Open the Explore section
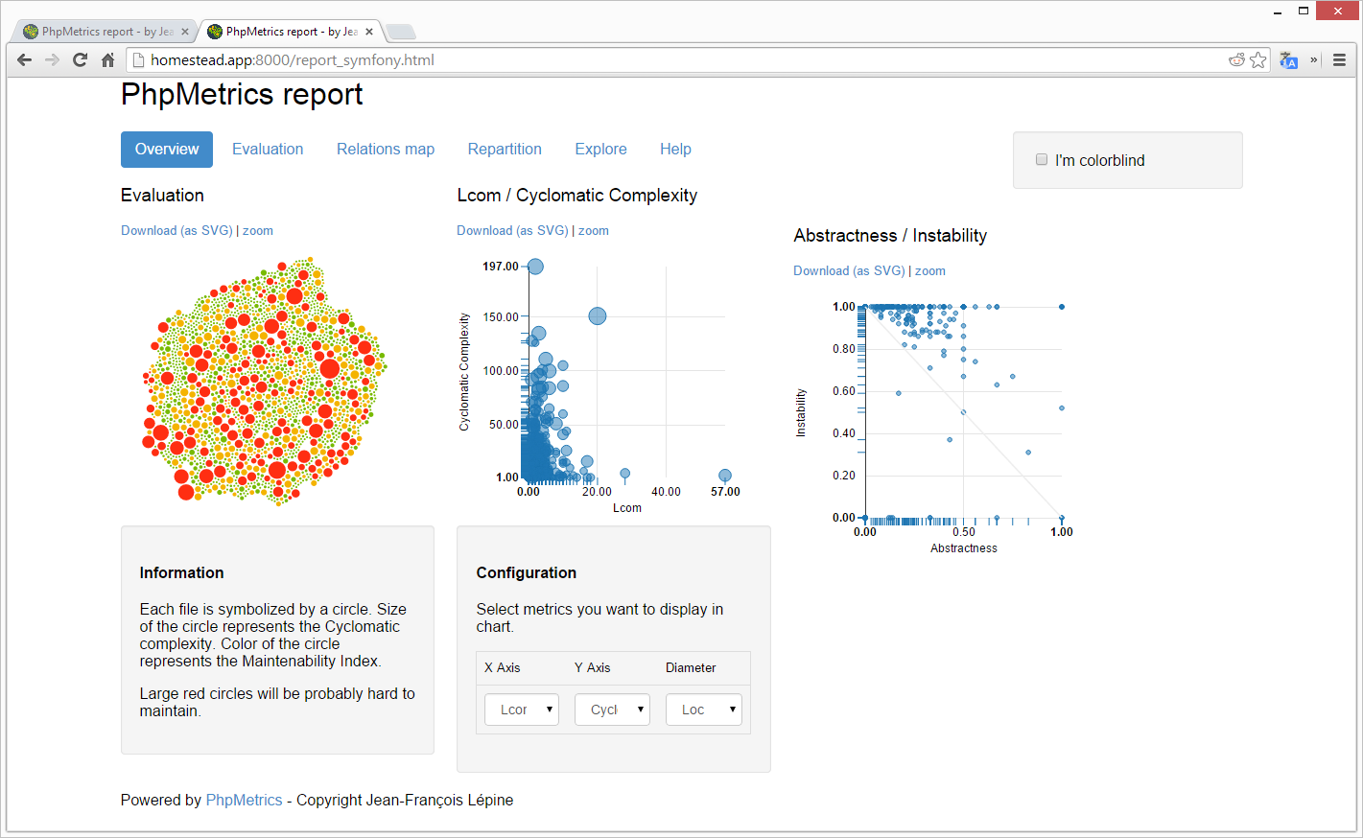 [600, 149]
